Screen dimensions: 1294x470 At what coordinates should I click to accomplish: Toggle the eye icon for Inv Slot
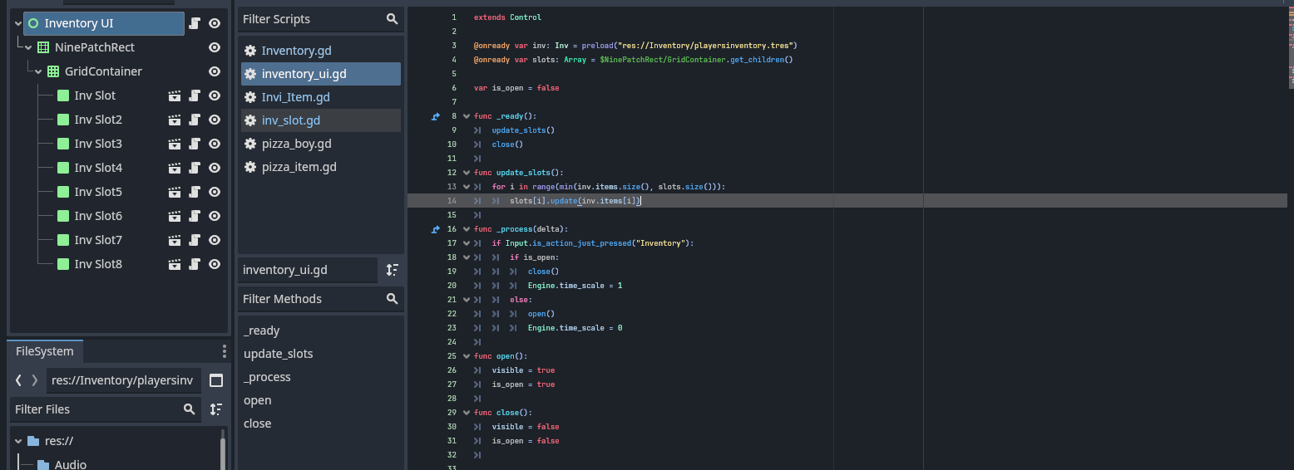click(x=215, y=95)
